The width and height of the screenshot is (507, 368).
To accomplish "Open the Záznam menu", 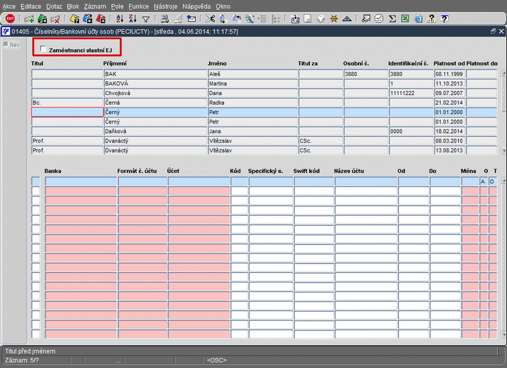I will tap(94, 6).
